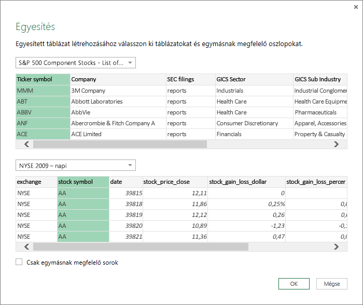Screen dimensions: 363x305
Task: Click the 0,25% gain loss cell
Action: pyautogui.click(x=246, y=204)
